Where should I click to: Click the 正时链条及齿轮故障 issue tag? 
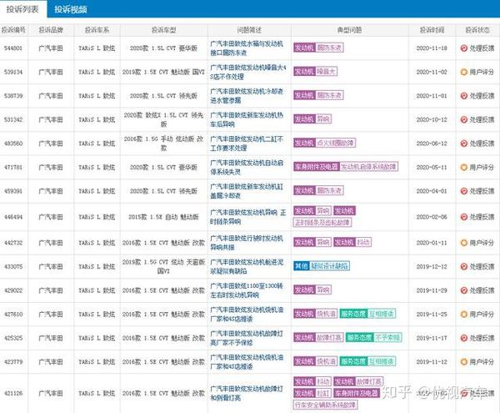[x=322, y=223]
